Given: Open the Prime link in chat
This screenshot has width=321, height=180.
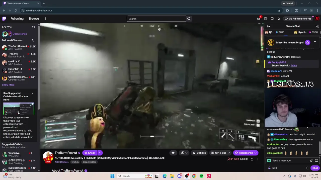Looking at the screenshot, I should pyautogui.click(x=294, y=65).
